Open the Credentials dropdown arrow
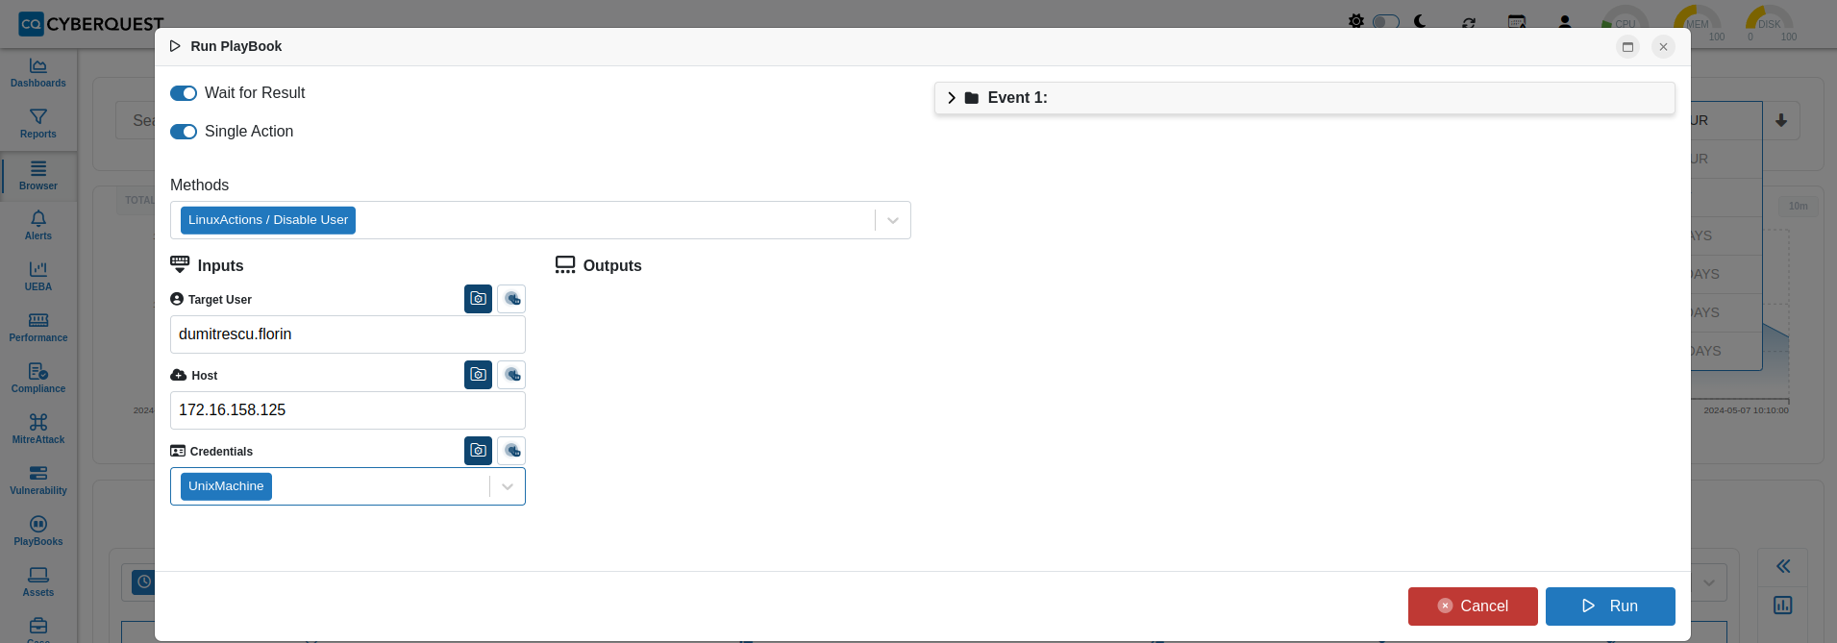Screen dimensions: 1837x643 [x=508, y=486]
